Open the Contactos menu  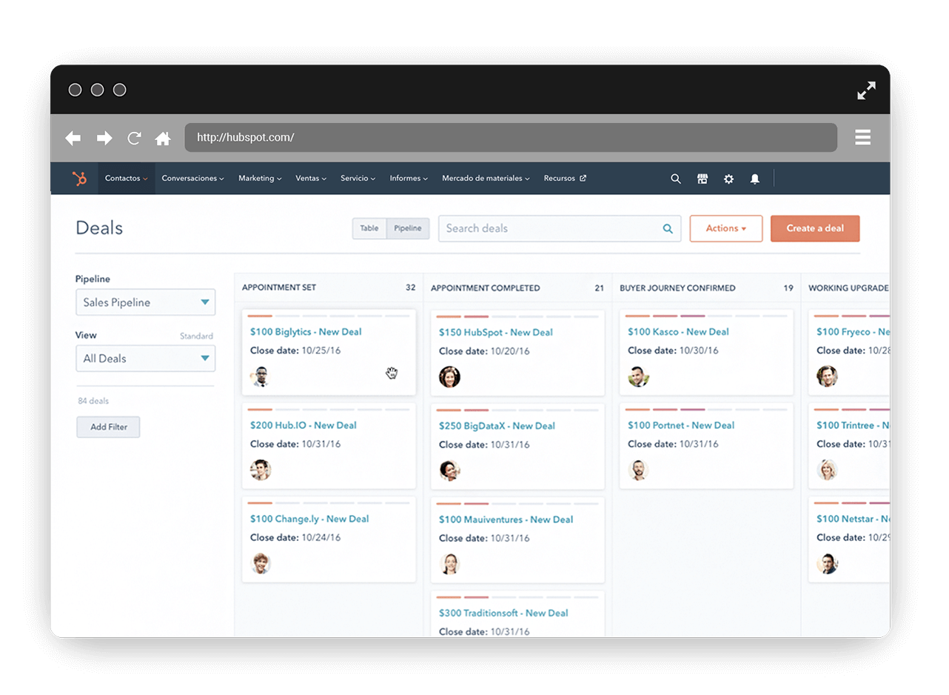(x=127, y=179)
